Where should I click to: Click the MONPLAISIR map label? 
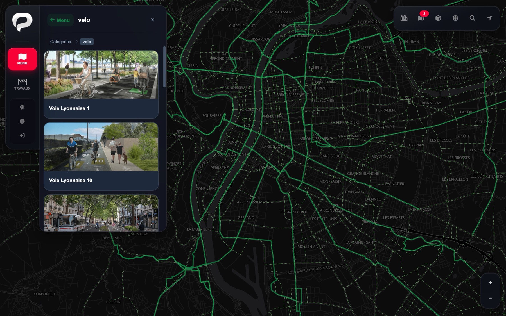330,181
